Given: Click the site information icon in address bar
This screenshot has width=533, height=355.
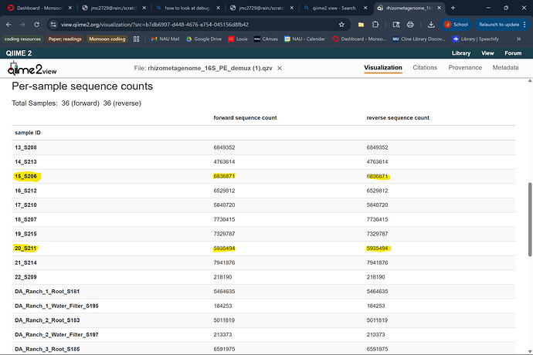Looking at the screenshot, I should click(52, 24).
